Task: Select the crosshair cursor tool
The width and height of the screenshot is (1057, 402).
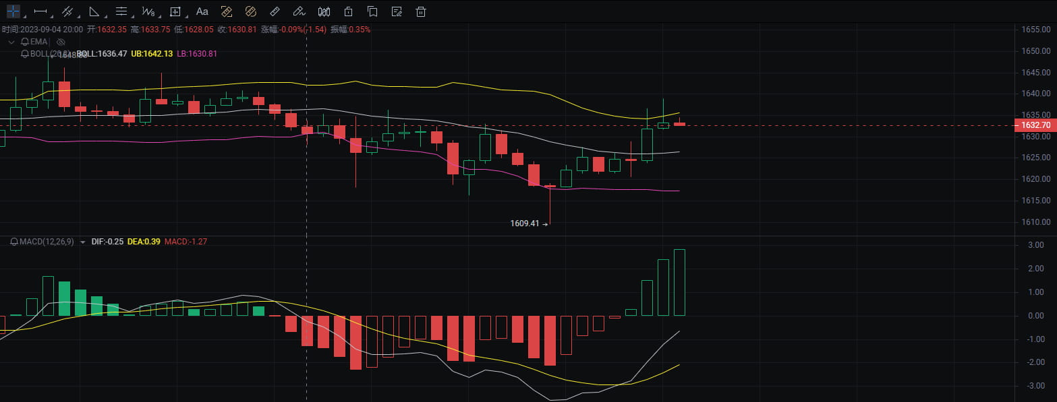Action: [x=12, y=11]
